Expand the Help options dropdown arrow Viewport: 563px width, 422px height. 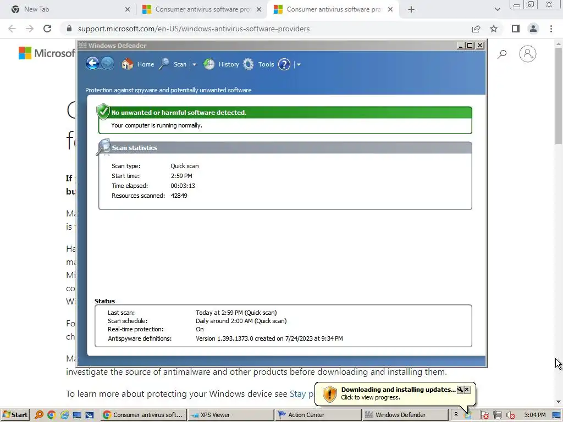click(299, 65)
